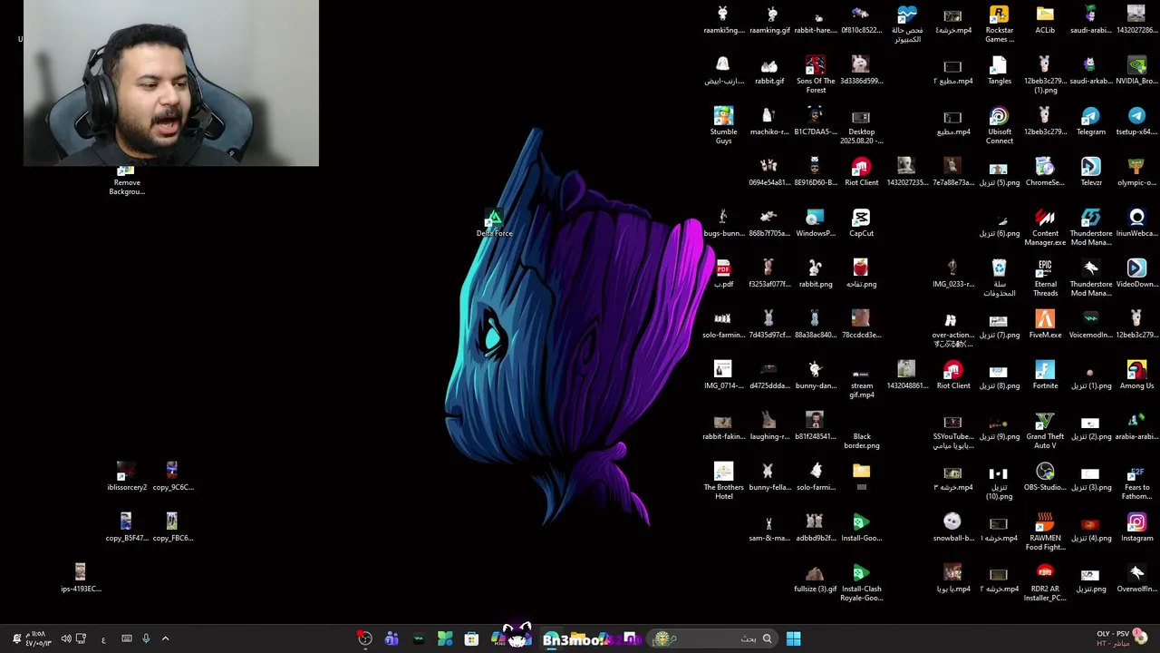Viewport: 1160px width, 653px height.
Task: Select the stream gif.mp4 video file
Action: pyautogui.click(x=861, y=379)
